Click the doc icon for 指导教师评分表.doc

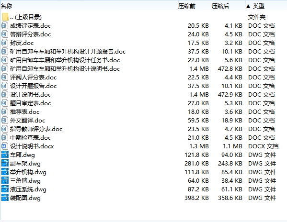click(5, 129)
